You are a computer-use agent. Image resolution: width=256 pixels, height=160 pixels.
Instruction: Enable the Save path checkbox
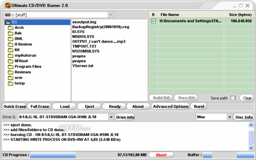tap(232, 98)
